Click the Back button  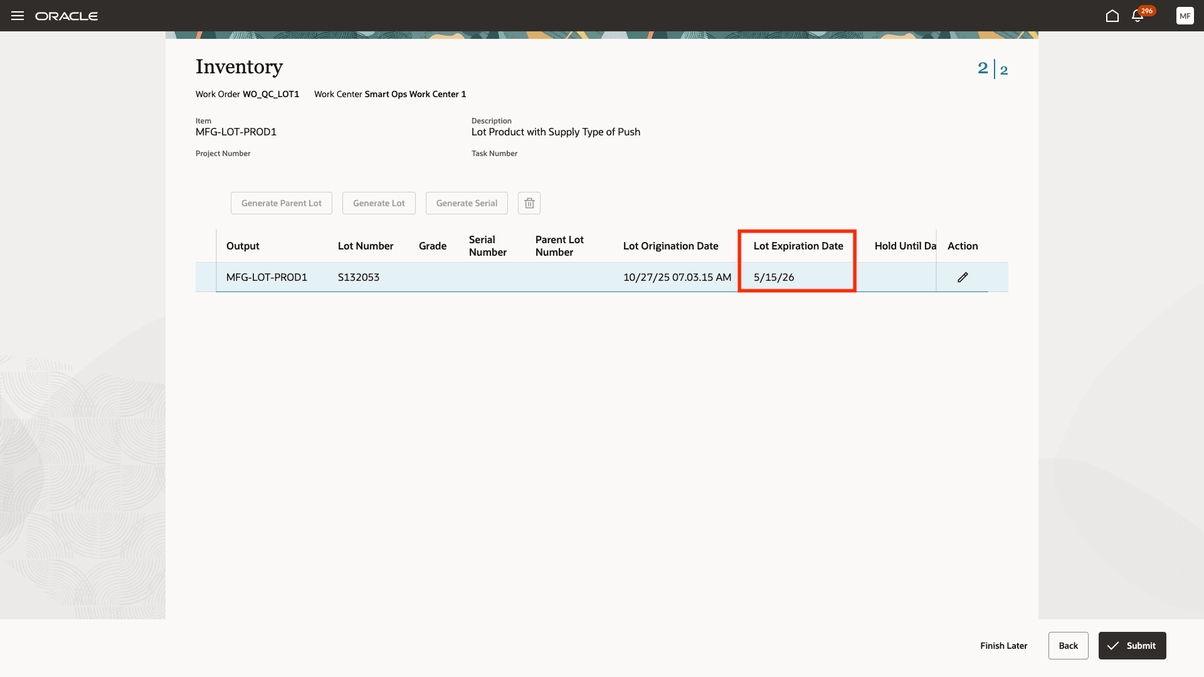(x=1069, y=645)
